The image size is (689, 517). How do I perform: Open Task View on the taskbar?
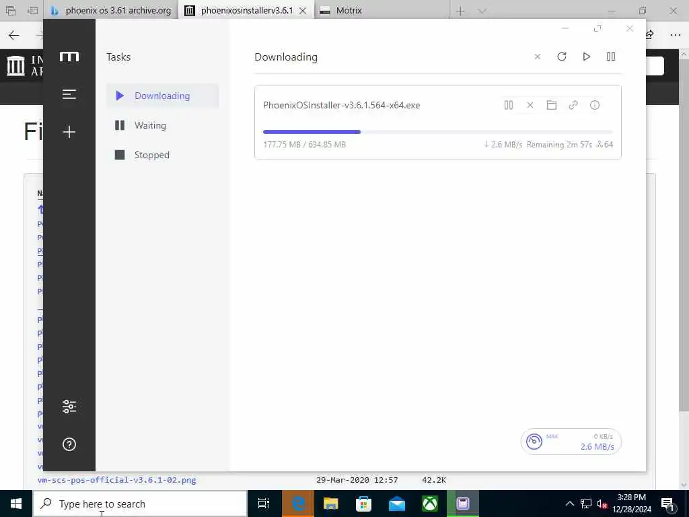264,504
